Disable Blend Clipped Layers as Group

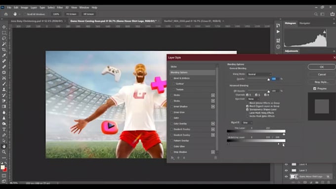(x=247, y=106)
